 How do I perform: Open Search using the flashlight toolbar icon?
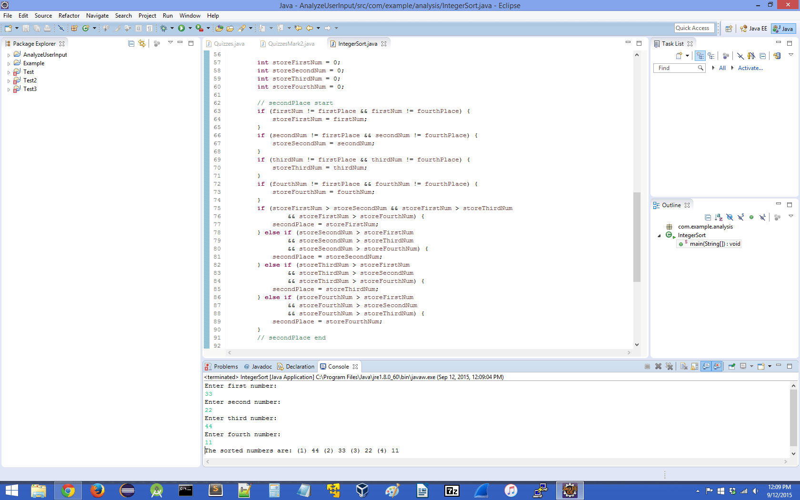click(x=242, y=28)
